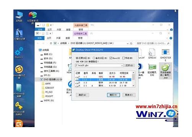Click the refresh icon beside address bar
Viewport: 192px width, 137px height.
click(131, 43)
